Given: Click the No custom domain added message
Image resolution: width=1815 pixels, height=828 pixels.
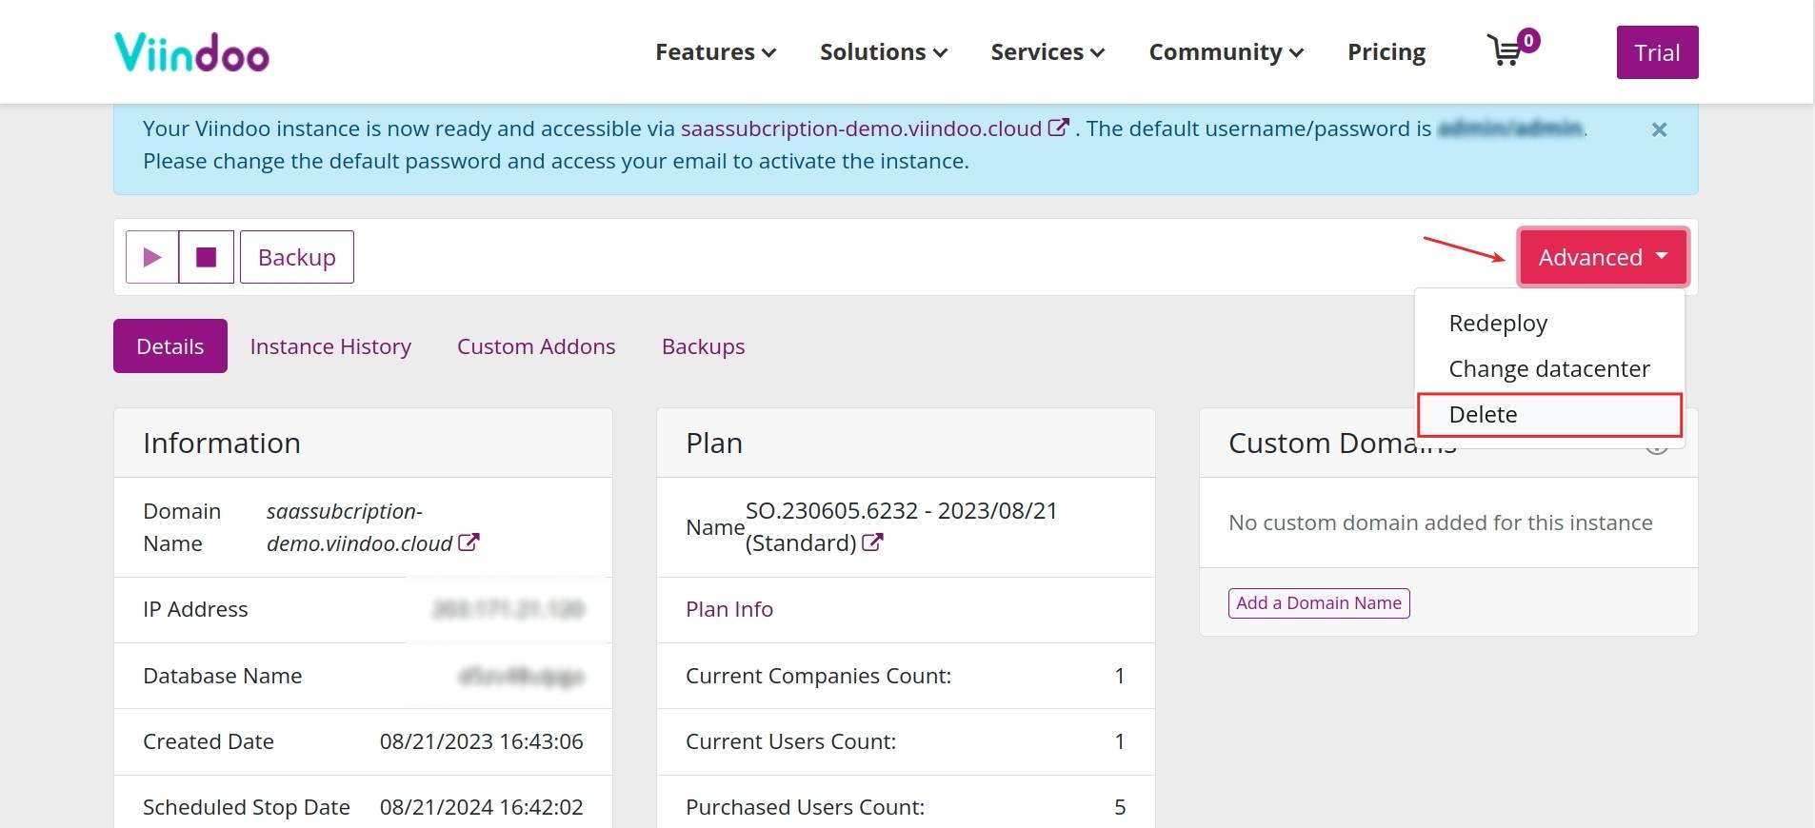Looking at the screenshot, I should click(x=1441, y=522).
